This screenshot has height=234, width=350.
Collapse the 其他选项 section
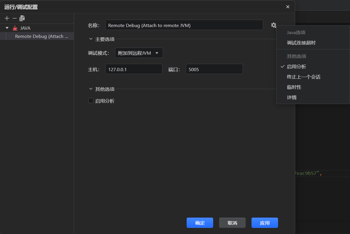[x=91, y=89]
